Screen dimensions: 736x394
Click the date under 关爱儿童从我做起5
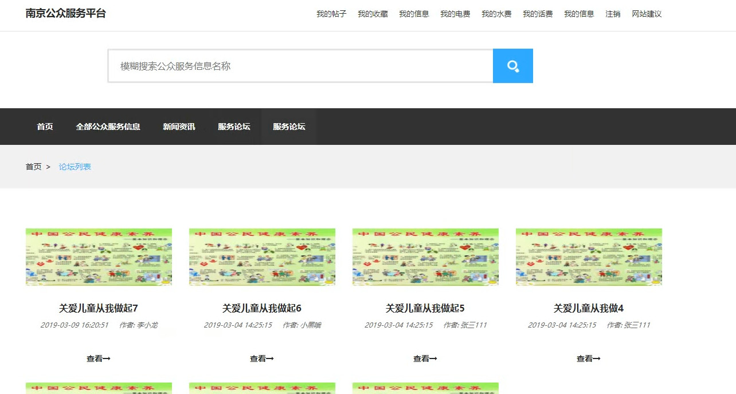click(x=399, y=325)
